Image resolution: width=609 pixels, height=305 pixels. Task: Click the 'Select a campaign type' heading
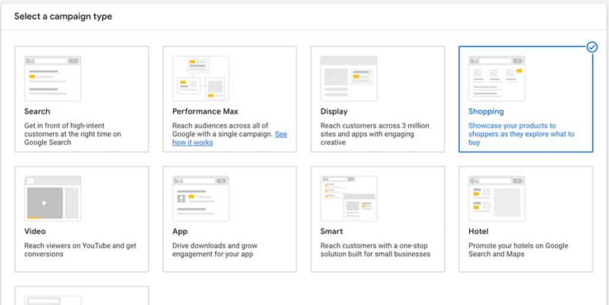[x=63, y=17]
